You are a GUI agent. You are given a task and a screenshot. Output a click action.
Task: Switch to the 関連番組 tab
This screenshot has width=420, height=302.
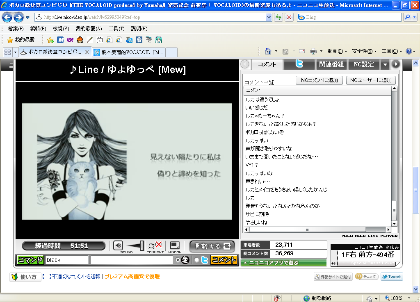coord(331,64)
